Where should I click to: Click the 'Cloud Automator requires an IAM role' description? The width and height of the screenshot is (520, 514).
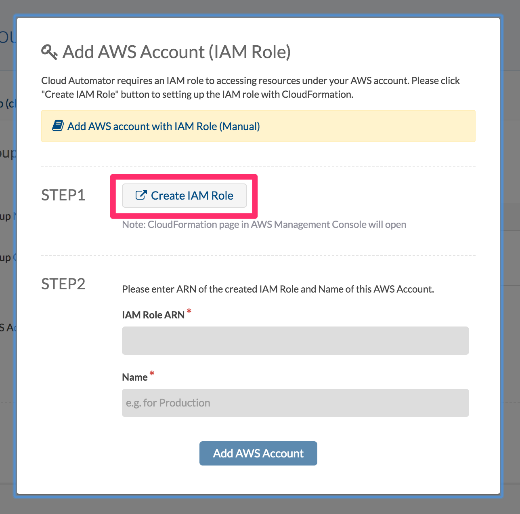coord(250,87)
